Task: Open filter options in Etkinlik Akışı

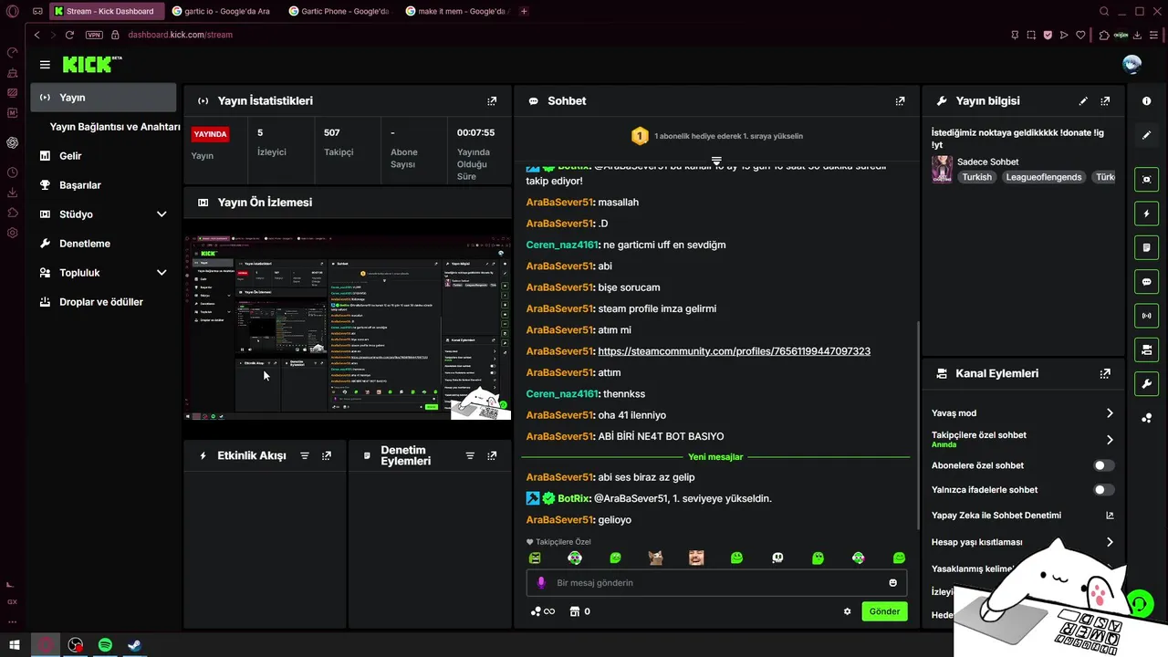Action: pos(305,455)
